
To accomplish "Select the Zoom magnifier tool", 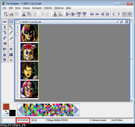I will [11, 27].
